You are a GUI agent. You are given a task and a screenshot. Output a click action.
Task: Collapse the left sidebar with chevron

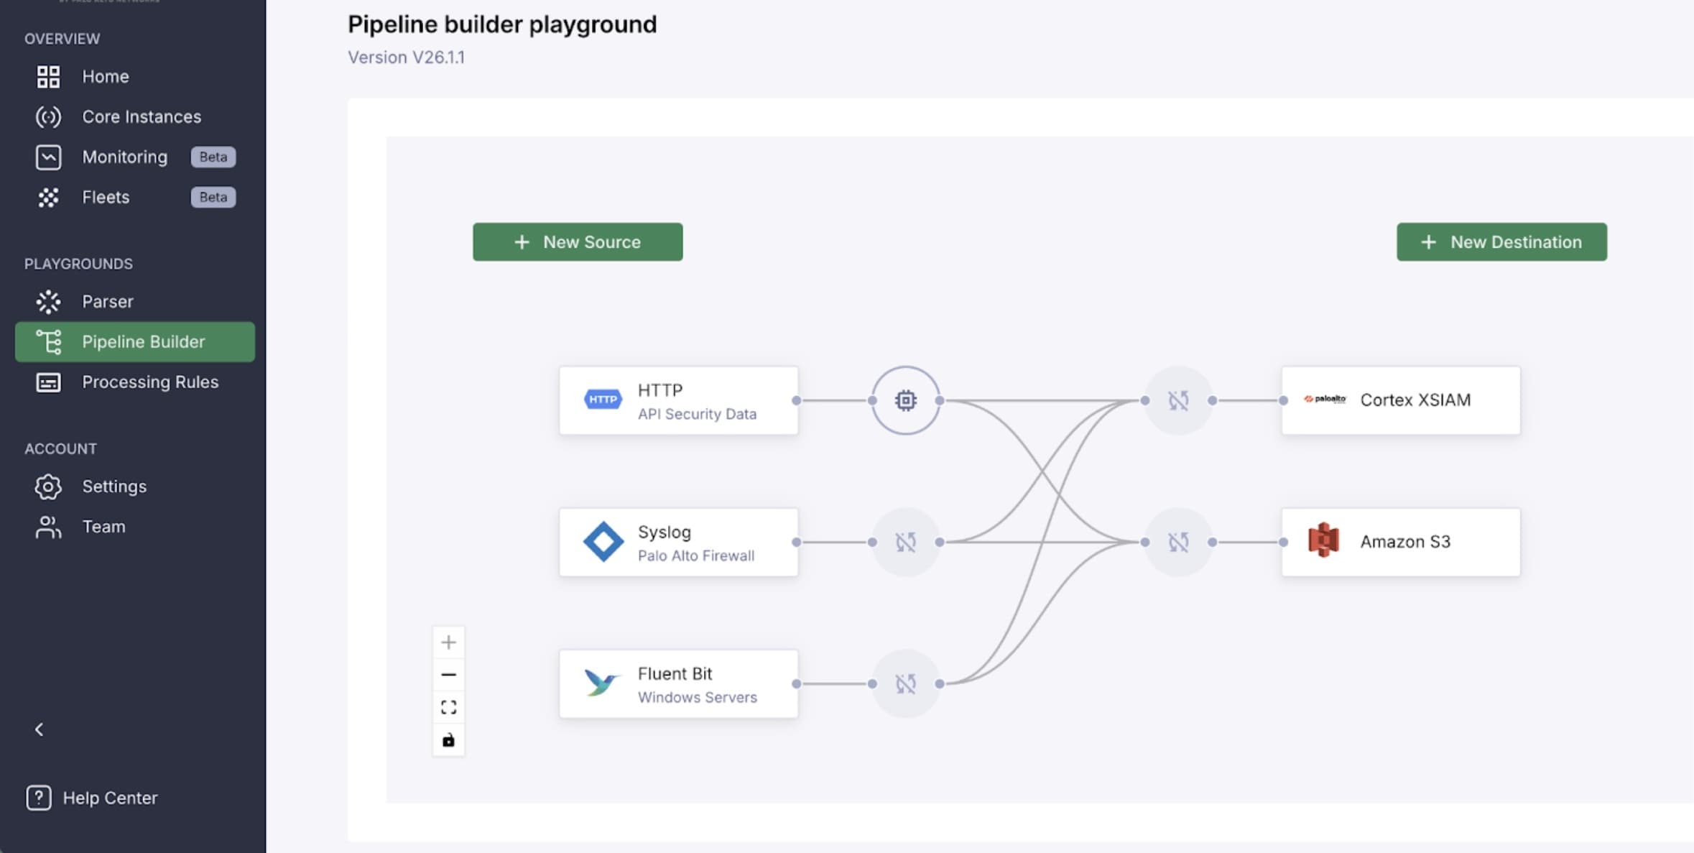point(40,729)
